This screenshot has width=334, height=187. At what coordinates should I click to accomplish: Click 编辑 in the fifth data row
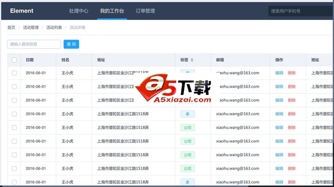coord(279,128)
